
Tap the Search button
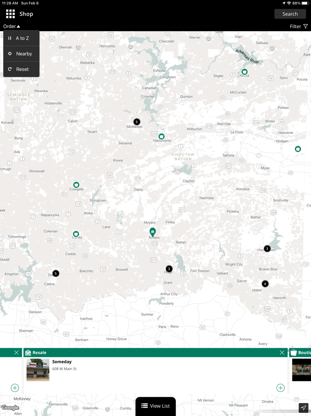(290, 14)
